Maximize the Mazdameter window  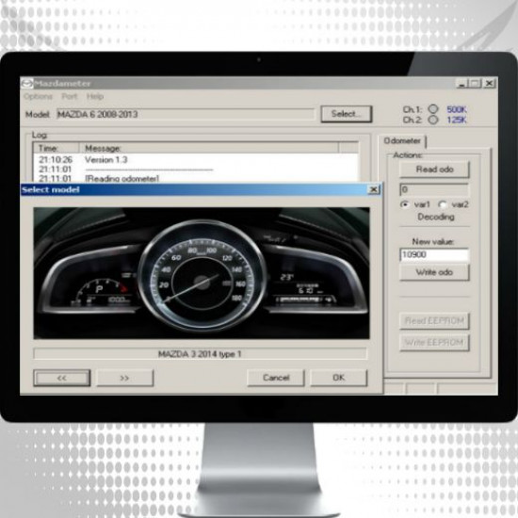point(475,83)
